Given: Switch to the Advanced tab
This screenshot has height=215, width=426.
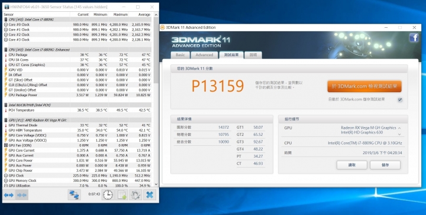Looking at the screenshot, I should coord(204,55).
